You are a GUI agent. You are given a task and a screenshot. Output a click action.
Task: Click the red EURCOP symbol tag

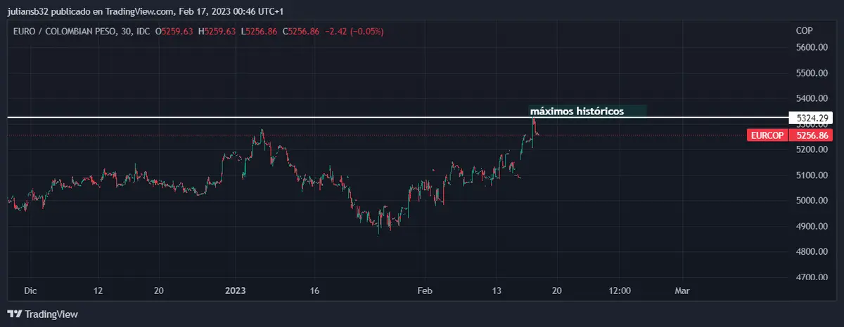pyautogui.click(x=766, y=135)
